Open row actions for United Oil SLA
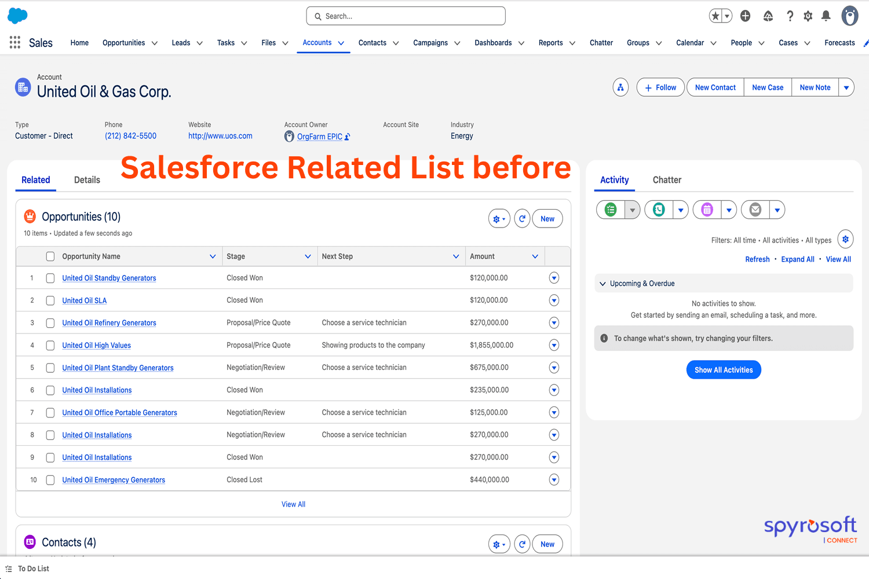 point(554,301)
